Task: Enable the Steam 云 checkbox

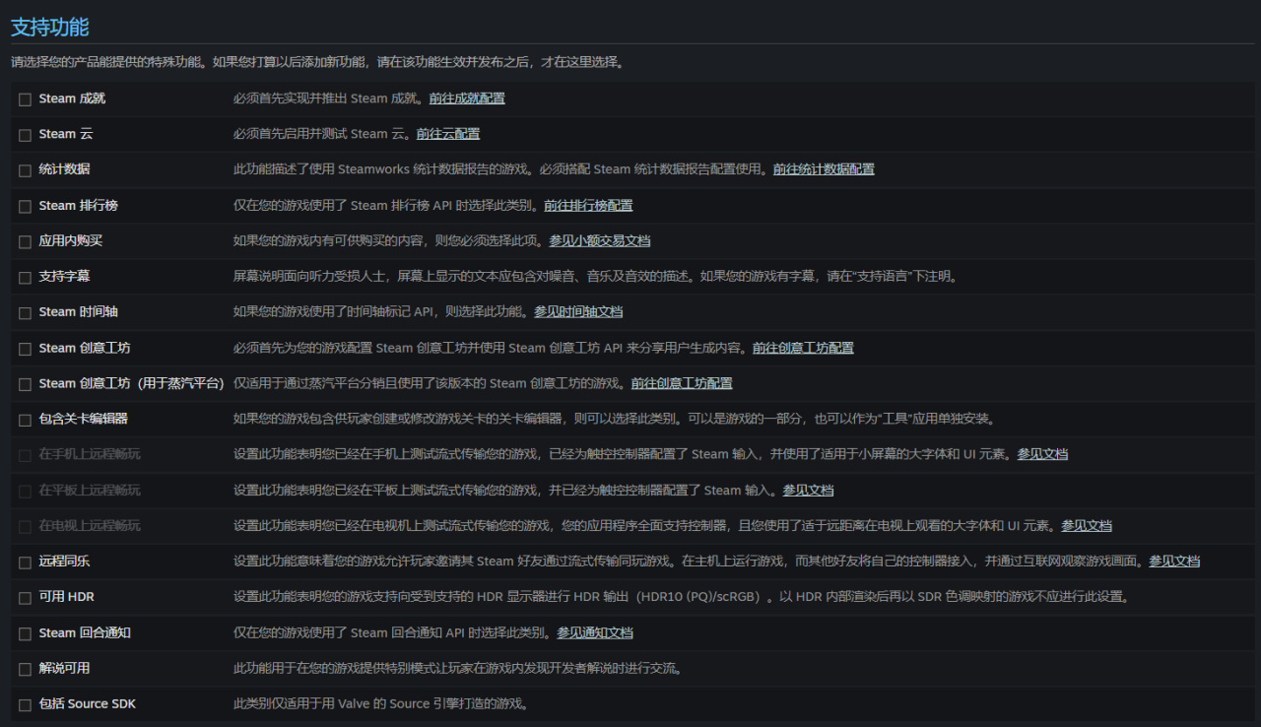Action: [x=25, y=135]
